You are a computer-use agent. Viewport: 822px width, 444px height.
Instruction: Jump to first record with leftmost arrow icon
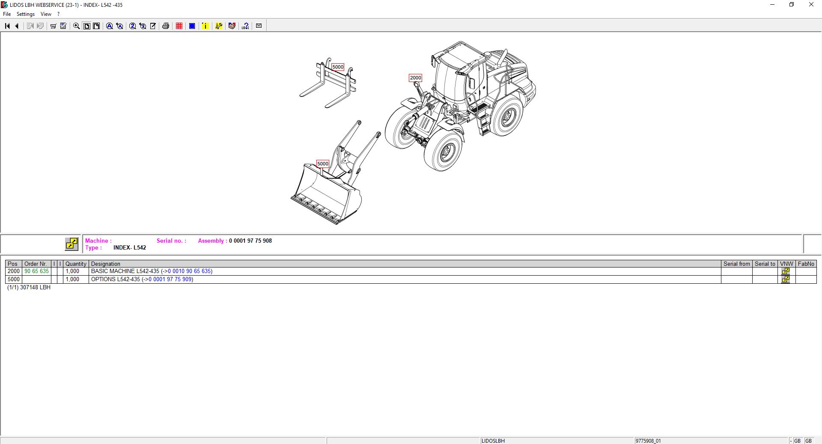point(7,26)
